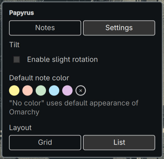Enable slight rotation checkbox
The width and height of the screenshot is (164, 159).
(17, 60)
